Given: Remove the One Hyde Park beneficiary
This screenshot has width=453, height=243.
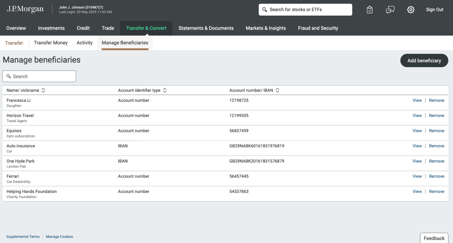Looking at the screenshot, I should click(x=437, y=161).
